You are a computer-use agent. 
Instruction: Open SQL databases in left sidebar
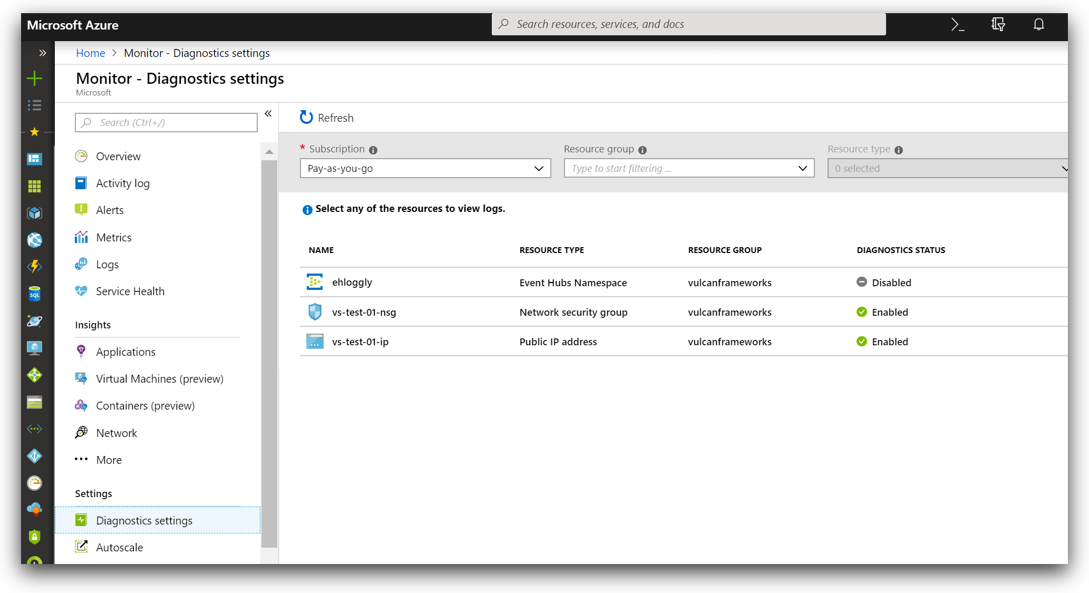(x=34, y=294)
